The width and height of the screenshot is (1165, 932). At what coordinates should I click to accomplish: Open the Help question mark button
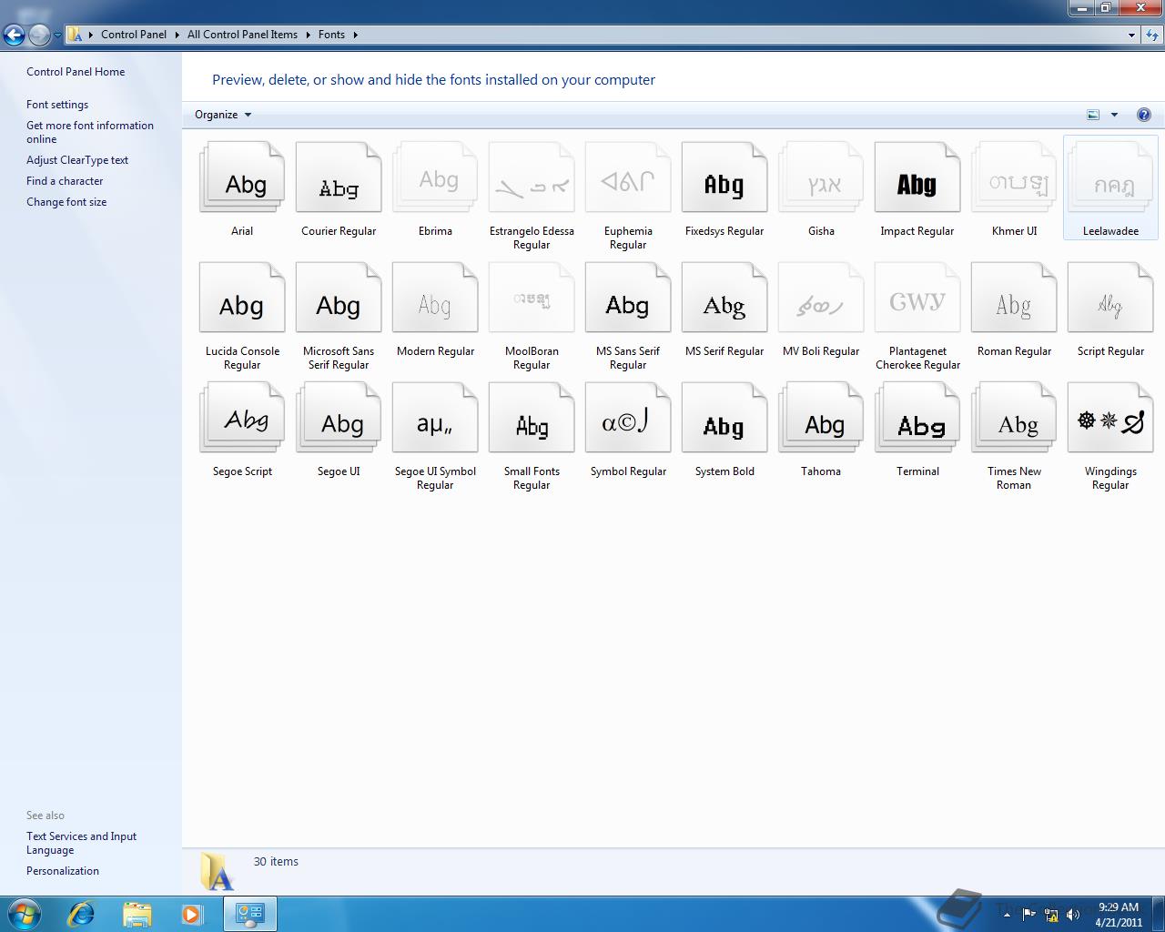coord(1144,115)
